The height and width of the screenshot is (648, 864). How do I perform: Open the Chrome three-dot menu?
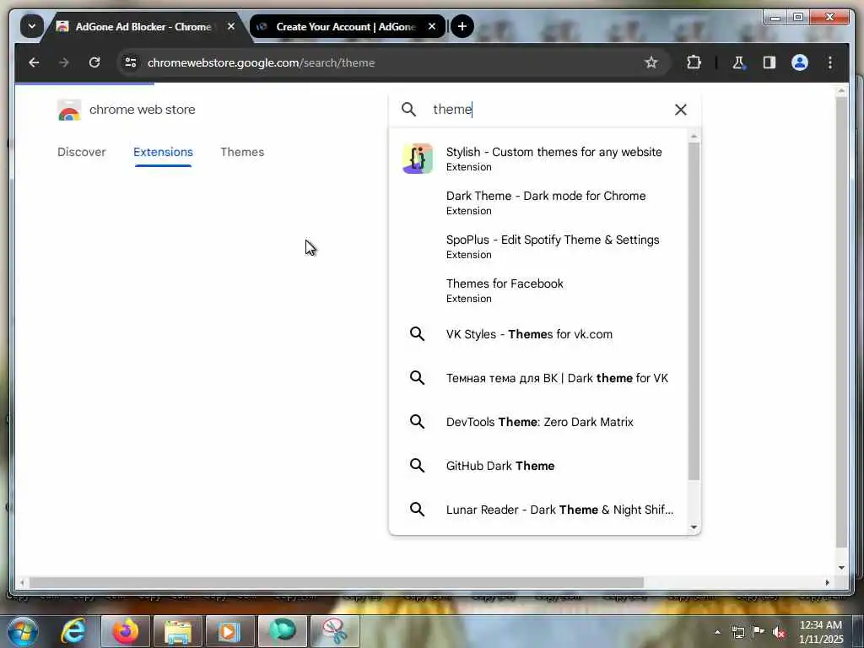tap(830, 62)
